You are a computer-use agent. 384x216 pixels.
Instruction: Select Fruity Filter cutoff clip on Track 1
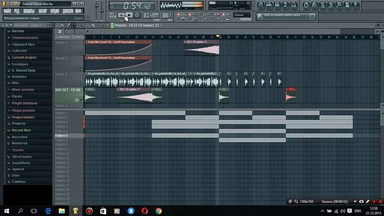118,48
